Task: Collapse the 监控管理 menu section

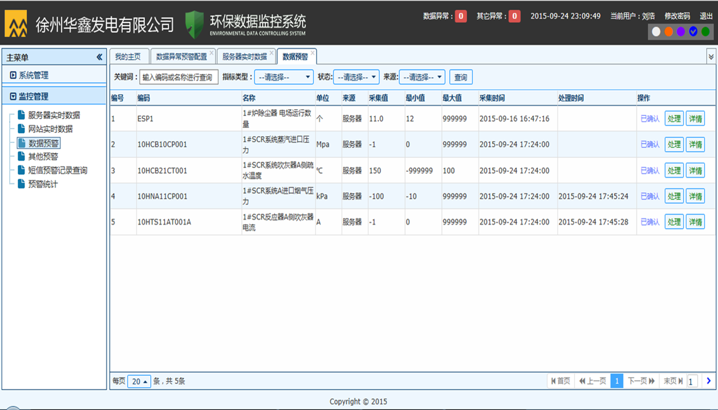Action: (54, 96)
